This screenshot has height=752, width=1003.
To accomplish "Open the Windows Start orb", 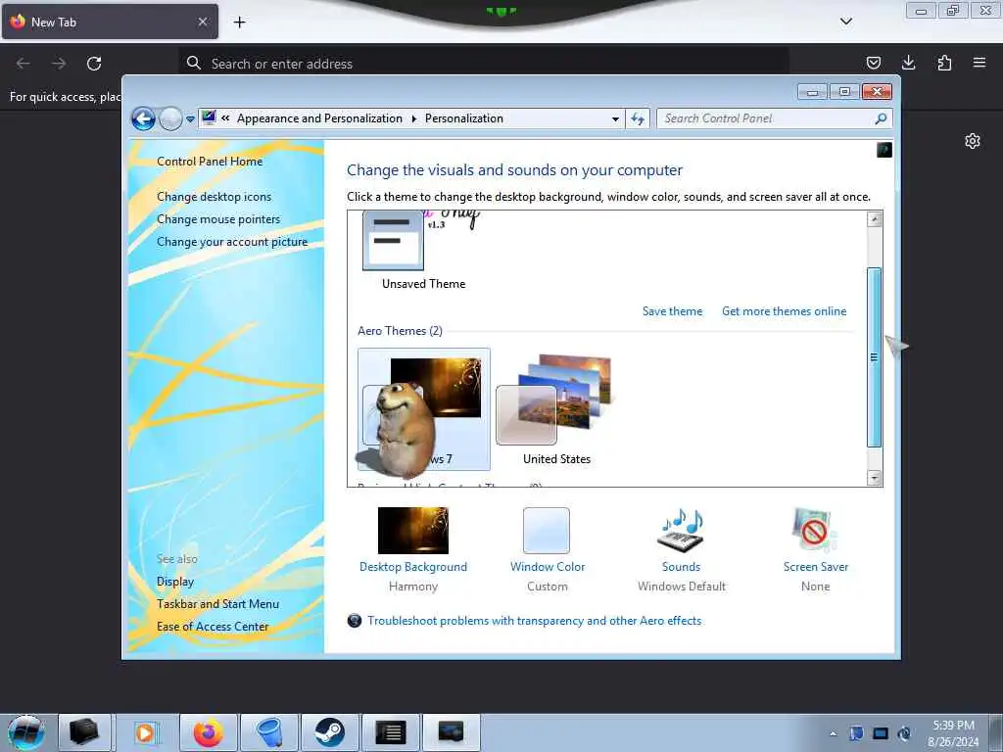I will 26,732.
